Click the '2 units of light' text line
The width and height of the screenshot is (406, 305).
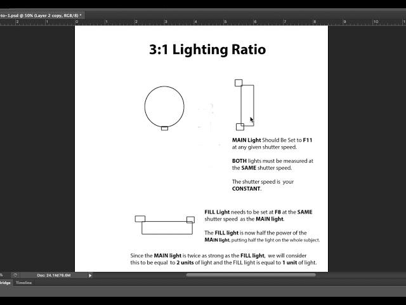[223, 262]
